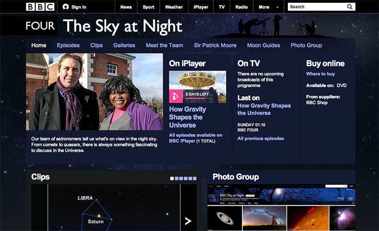Viewport: 379px width, 231px height.
Task: Select last clips carousel indicator square
Action: (x=194, y=178)
